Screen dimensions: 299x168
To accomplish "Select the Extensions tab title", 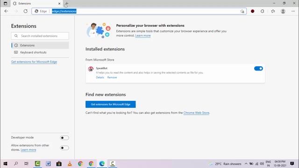I will pos(25,3).
